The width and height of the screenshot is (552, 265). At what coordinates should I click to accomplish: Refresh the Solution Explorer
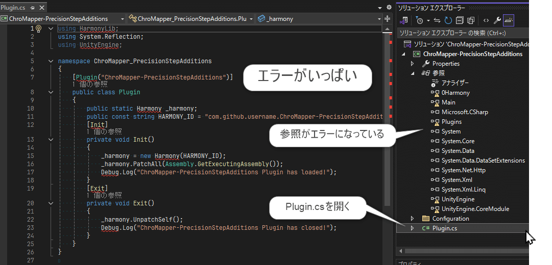coord(448,20)
